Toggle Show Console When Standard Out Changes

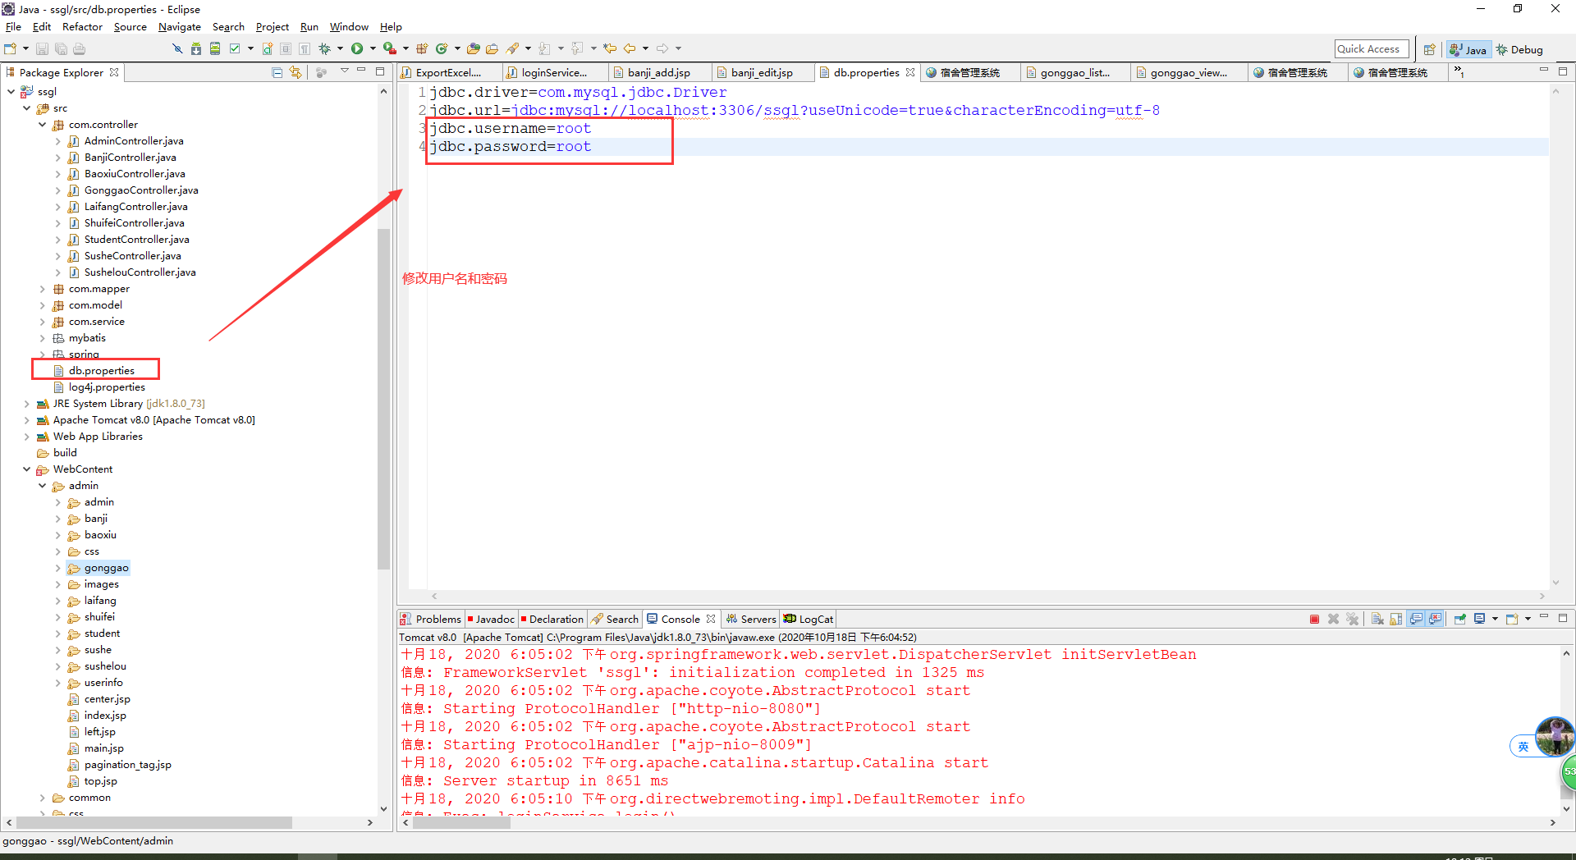[1417, 620]
